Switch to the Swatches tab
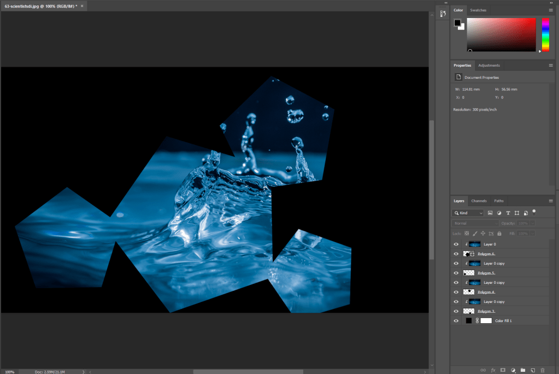This screenshot has height=374, width=559. [x=478, y=10]
